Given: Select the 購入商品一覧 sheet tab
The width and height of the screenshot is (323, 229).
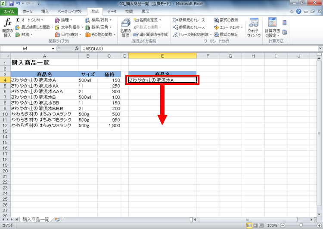Looking at the screenshot, I should coord(36,220).
